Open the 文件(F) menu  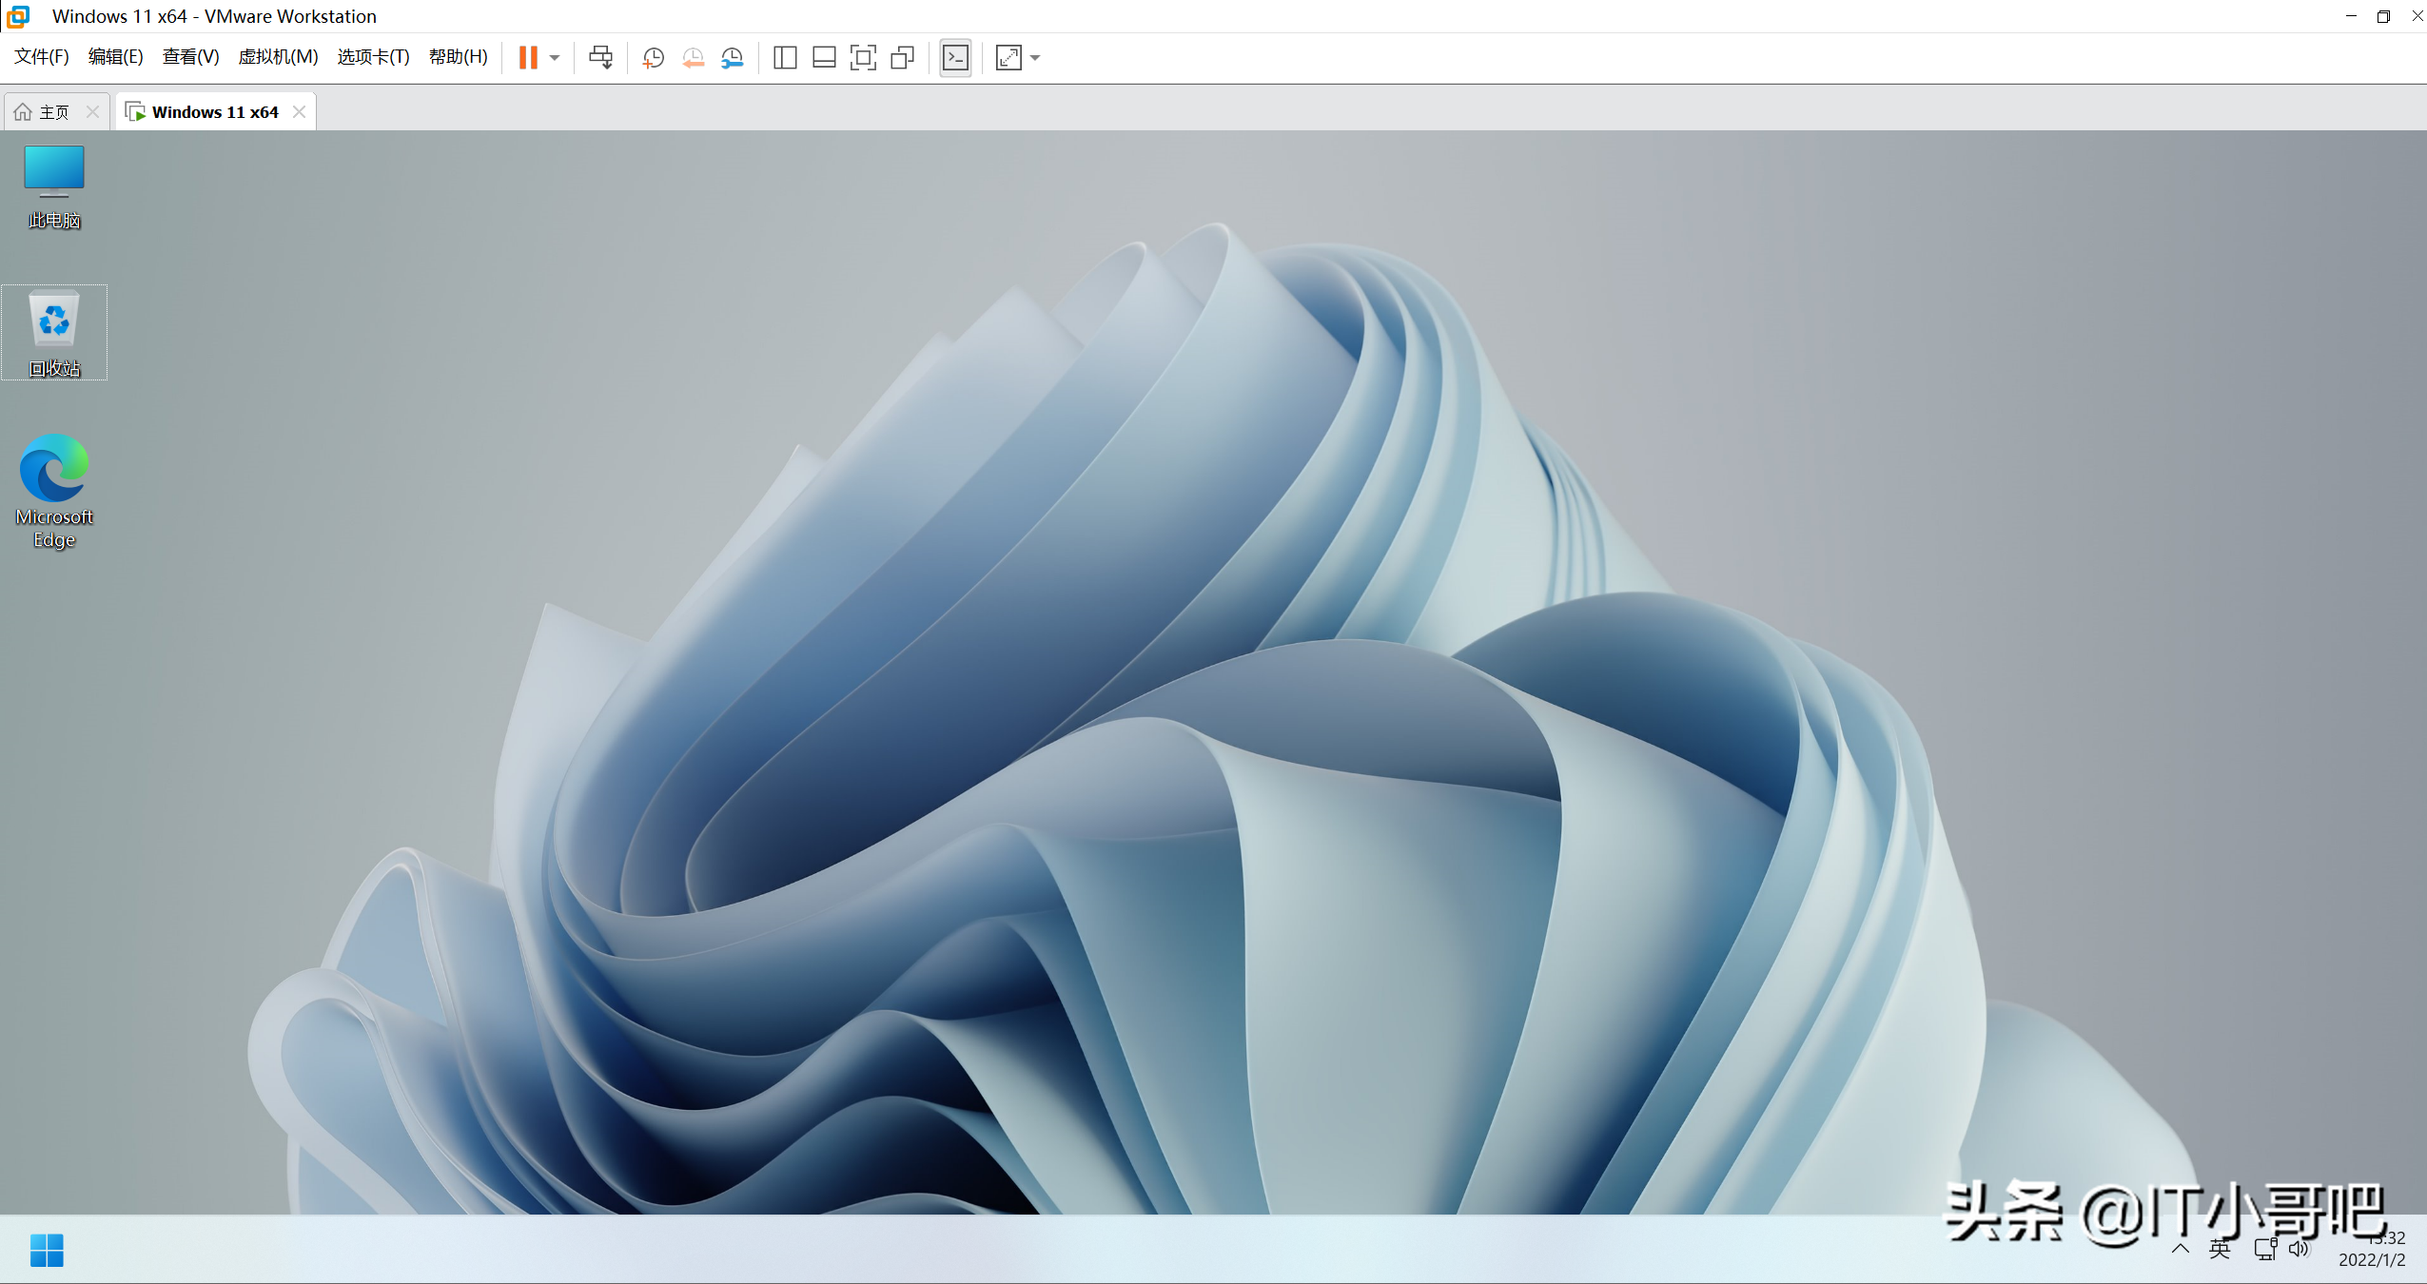(42, 57)
